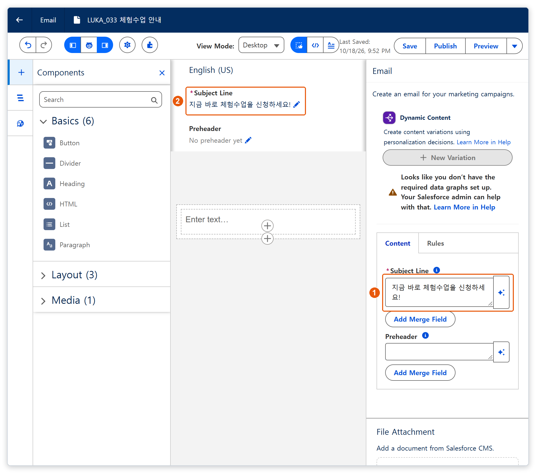This screenshot has width=536, height=473.
Task: Select the List component
Action: [x=57, y=225]
